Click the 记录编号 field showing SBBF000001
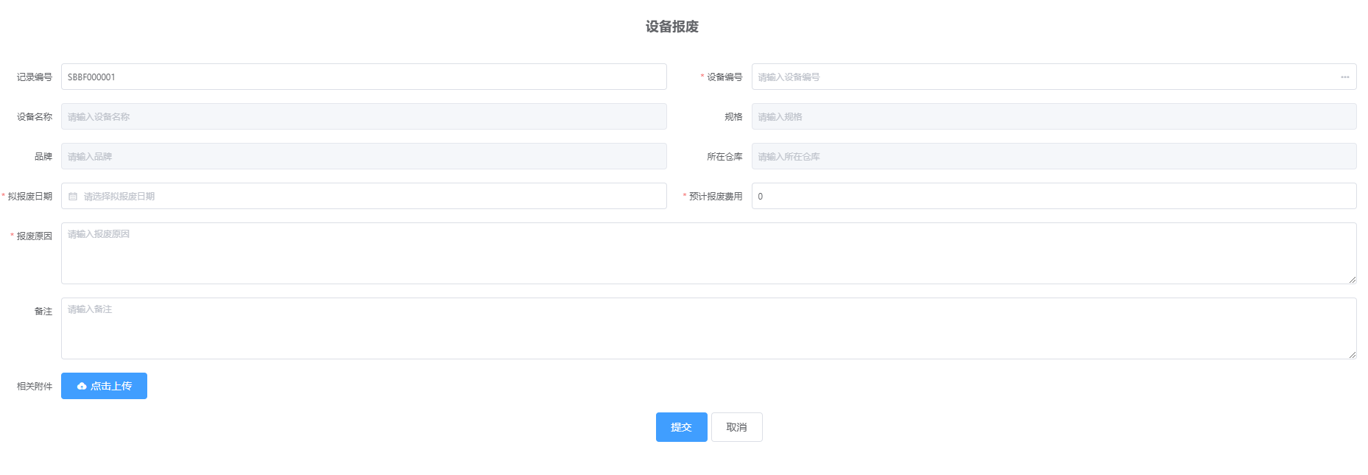The height and width of the screenshot is (475, 1368). pos(364,77)
